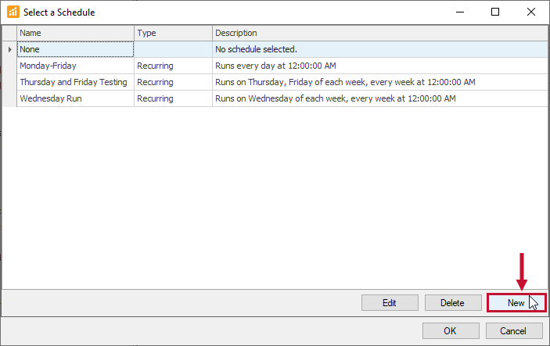
Task: Click the Delete button
Action: (453, 302)
